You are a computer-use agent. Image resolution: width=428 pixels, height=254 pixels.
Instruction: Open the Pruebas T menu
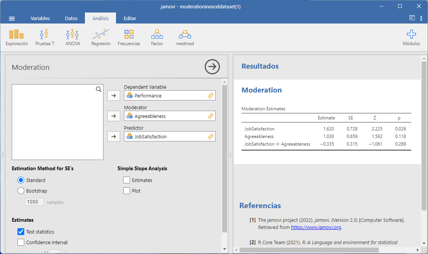[45, 38]
